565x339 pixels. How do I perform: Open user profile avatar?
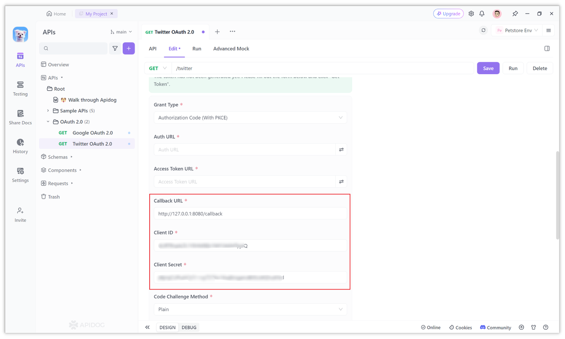pos(497,14)
